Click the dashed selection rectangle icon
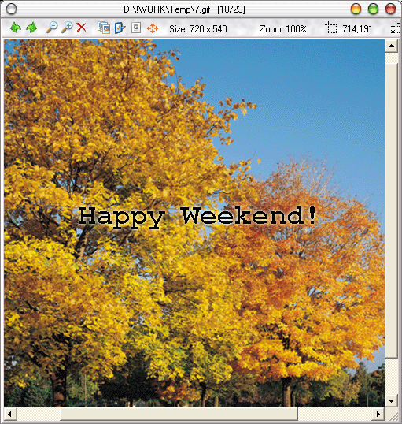Image resolution: width=402 pixels, height=424 pixels. click(330, 28)
